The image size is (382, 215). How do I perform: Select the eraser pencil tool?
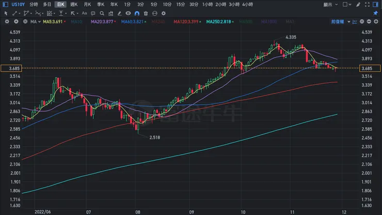click(x=119, y=13)
